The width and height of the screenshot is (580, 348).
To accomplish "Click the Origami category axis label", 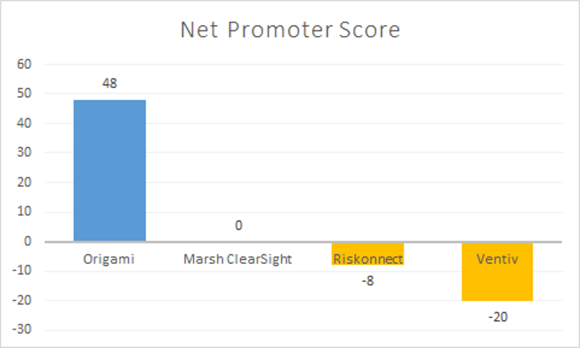I will (x=109, y=259).
